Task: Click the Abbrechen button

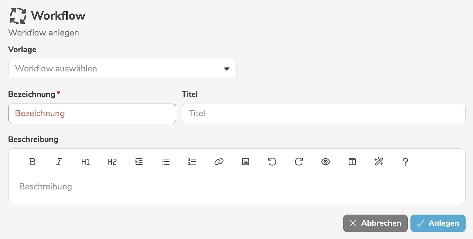Action: tap(375, 223)
